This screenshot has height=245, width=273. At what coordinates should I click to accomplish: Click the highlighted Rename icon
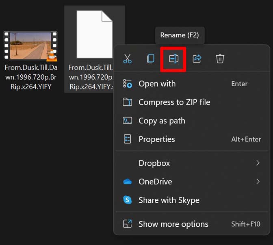coord(173,59)
